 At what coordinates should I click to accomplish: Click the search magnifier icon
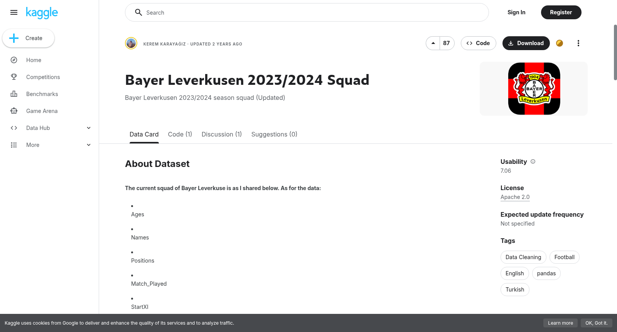(138, 12)
